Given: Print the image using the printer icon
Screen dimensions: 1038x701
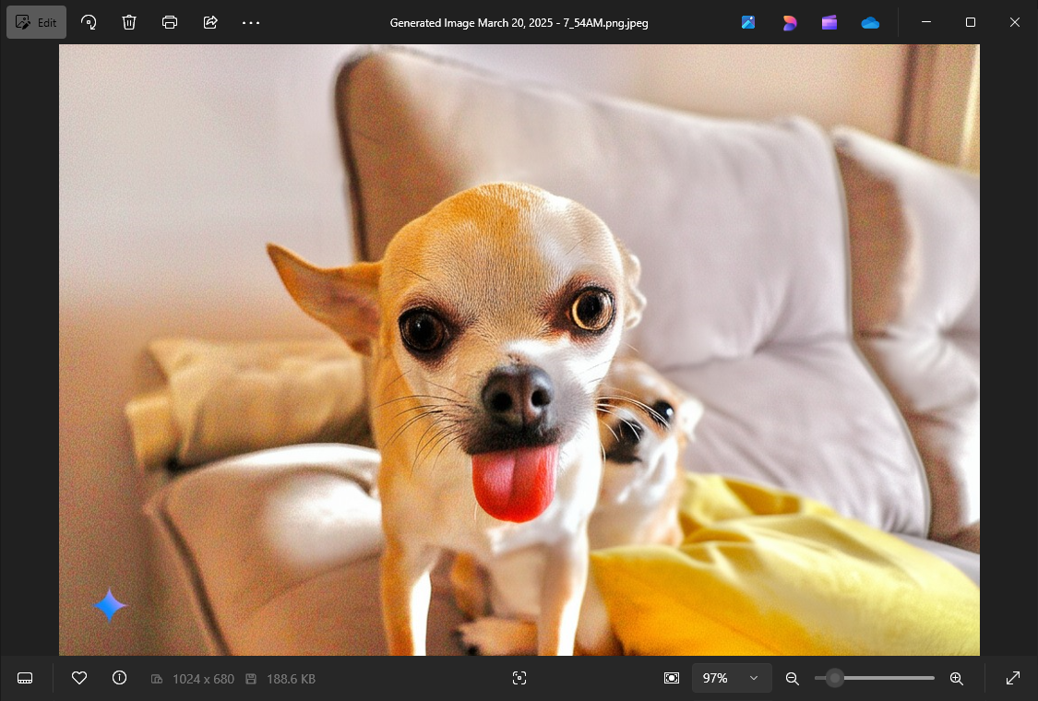Looking at the screenshot, I should click(x=170, y=22).
